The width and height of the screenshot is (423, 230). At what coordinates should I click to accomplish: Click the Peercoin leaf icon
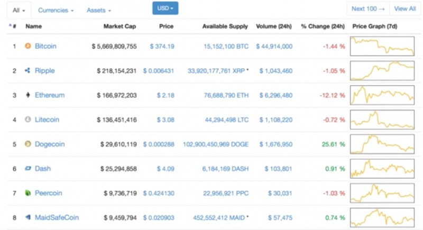[28, 193]
